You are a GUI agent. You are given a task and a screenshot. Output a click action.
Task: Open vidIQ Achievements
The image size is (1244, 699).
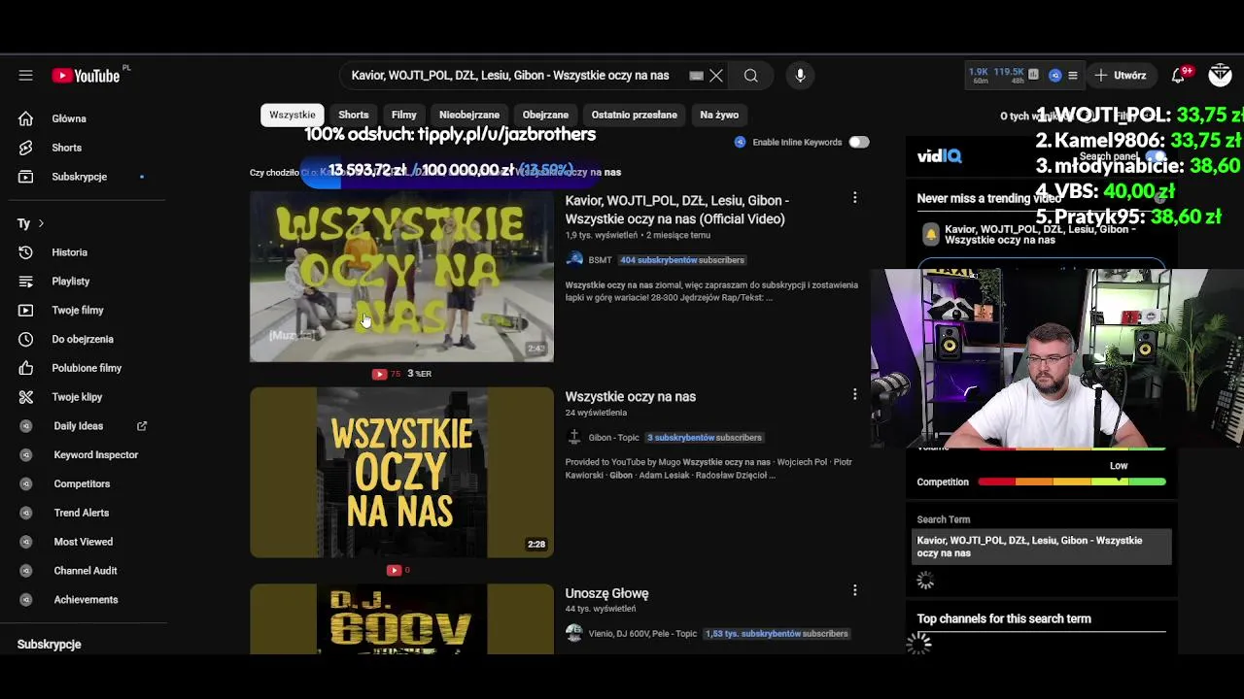pos(84,600)
